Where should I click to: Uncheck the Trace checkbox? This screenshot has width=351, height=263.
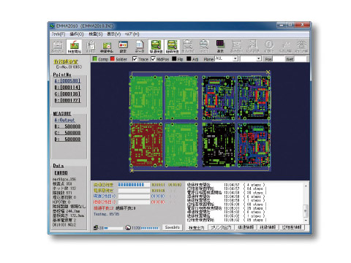135,59
